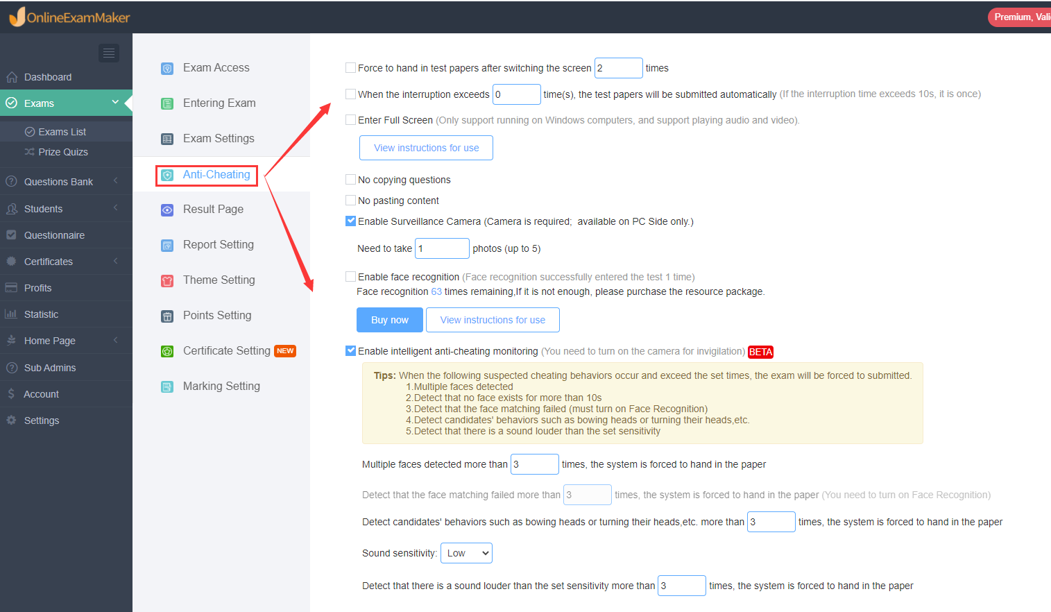
Task: Click the Exam Settings grid icon
Action: coord(167,139)
